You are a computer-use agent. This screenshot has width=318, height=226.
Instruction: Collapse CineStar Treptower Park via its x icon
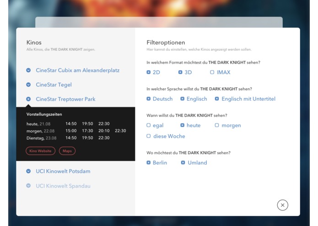click(x=28, y=99)
